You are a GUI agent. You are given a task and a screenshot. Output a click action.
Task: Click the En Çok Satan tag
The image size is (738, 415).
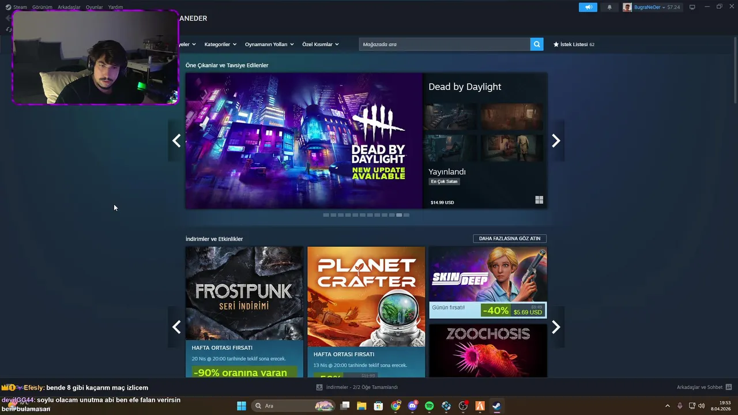tap(444, 182)
